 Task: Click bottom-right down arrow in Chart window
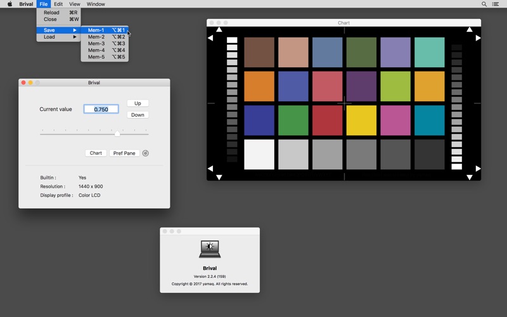[470, 178]
